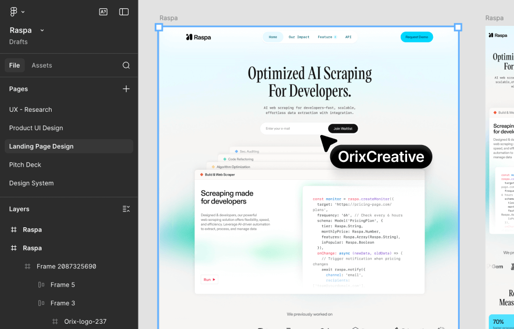Image resolution: width=514 pixels, height=329 pixels.
Task: Click the Frame 5 auto layout icon
Action: (x=41, y=285)
